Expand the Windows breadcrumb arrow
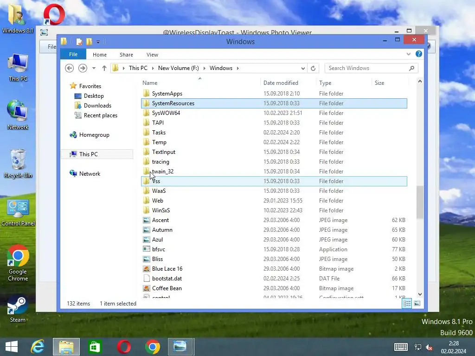 238,68
